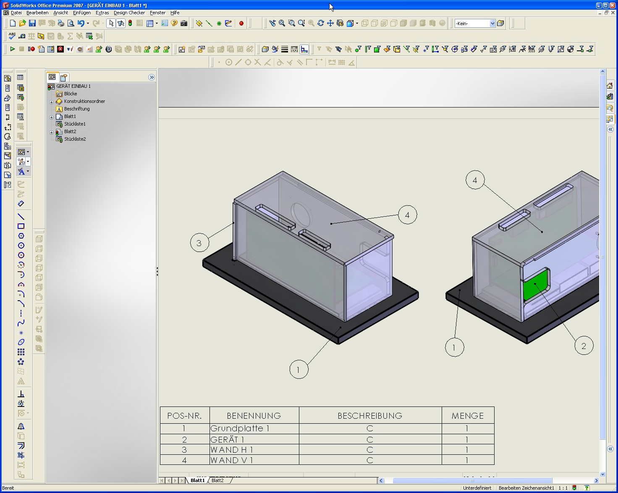Open the Einfügen menu

pos(82,13)
